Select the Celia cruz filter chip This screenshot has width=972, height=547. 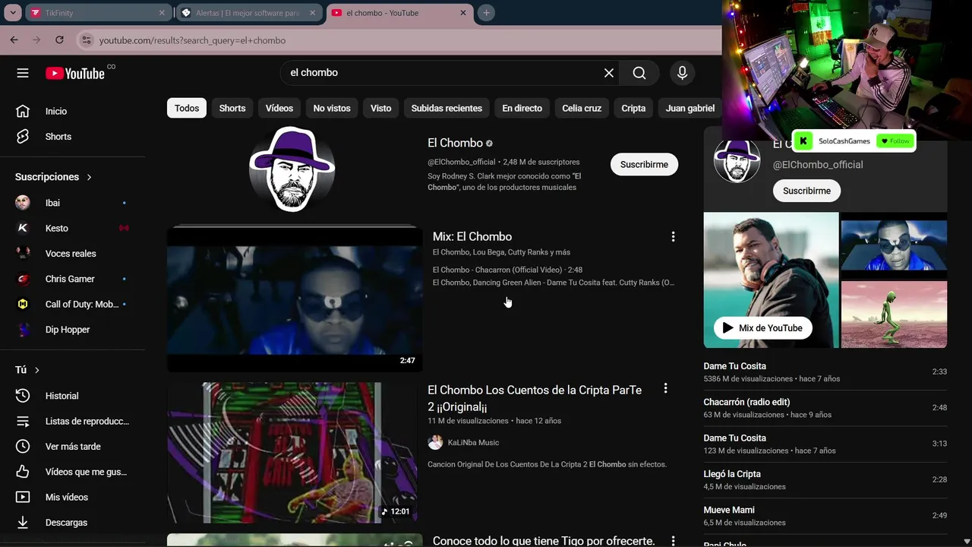(582, 108)
